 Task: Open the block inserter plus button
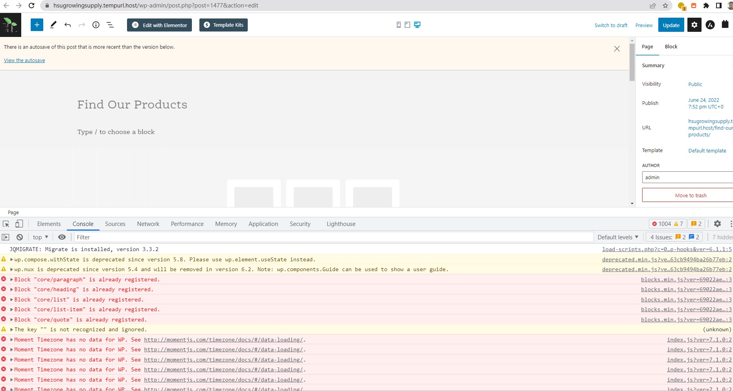click(x=37, y=25)
